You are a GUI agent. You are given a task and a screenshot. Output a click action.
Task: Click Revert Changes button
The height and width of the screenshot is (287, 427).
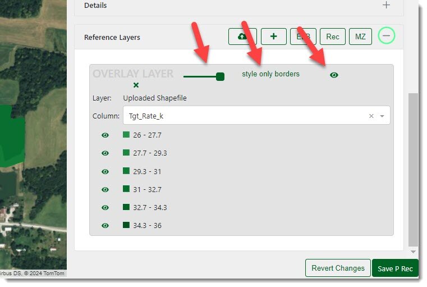(x=338, y=268)
